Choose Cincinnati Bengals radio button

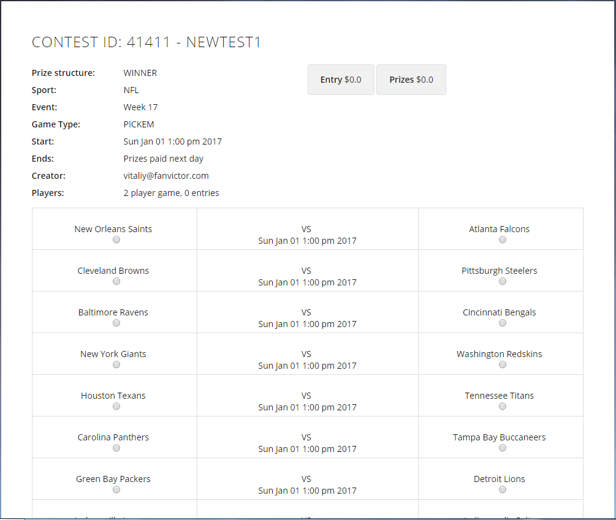pyautogui.click(x=503, y=323)
